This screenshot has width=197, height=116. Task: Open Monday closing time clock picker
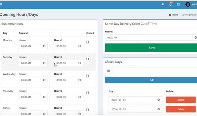(80, 46)
